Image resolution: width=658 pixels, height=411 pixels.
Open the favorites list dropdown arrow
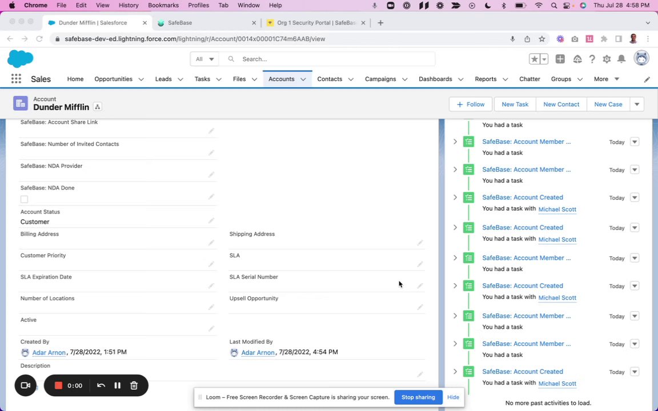tap(544, 59)
